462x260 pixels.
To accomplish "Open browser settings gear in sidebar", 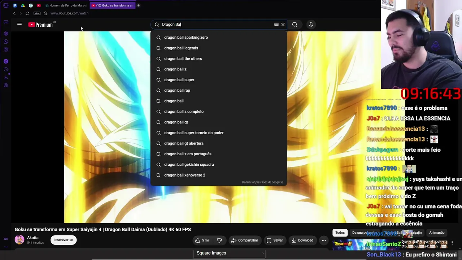I will click(6, 85).
